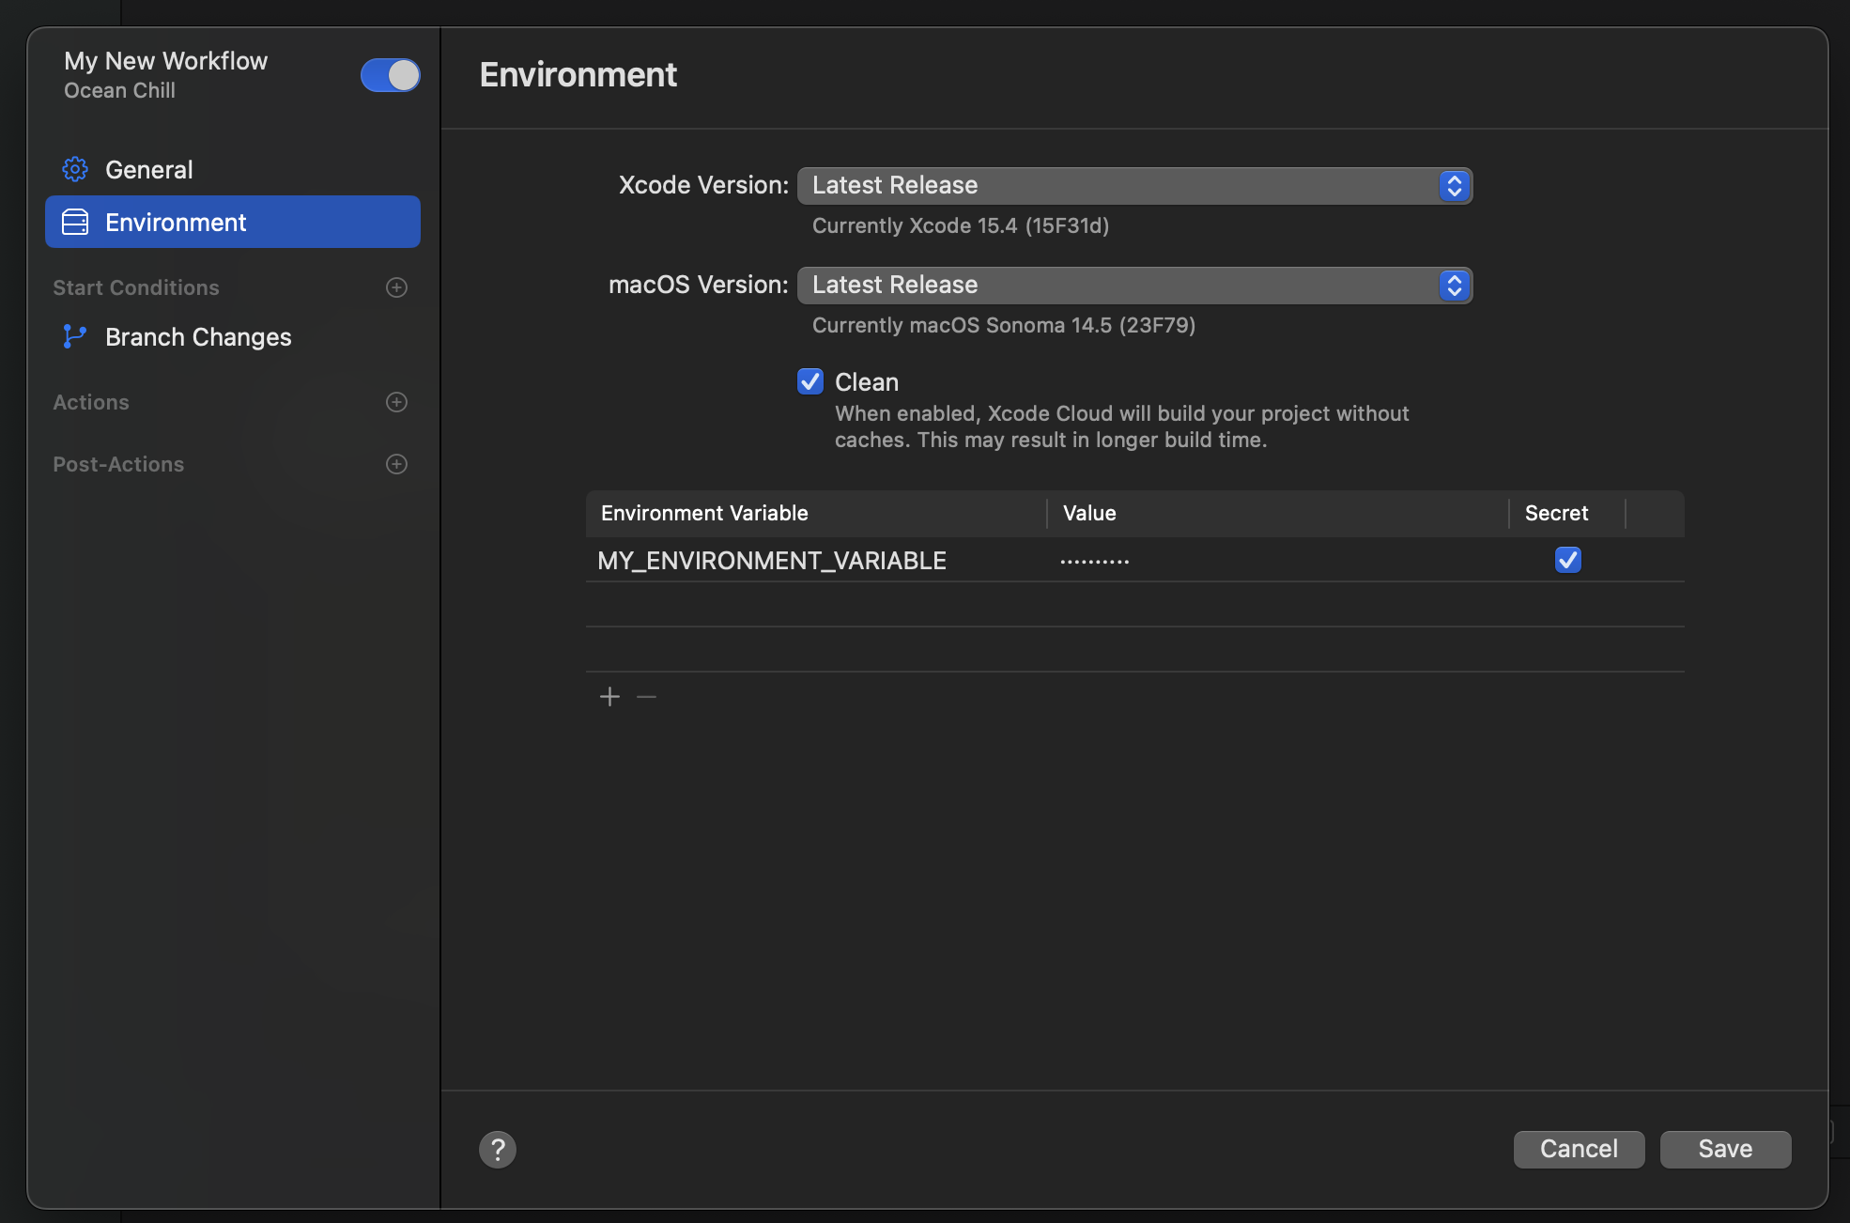Viewport: 1850px width, 1223px height.
Task: Click the Ocean Chill subtitle
Action: click(x=119, y=90)
